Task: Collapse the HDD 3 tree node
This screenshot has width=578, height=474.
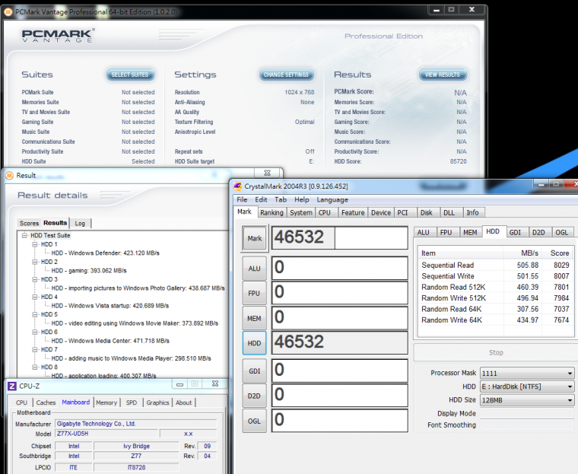Action: 35,279
